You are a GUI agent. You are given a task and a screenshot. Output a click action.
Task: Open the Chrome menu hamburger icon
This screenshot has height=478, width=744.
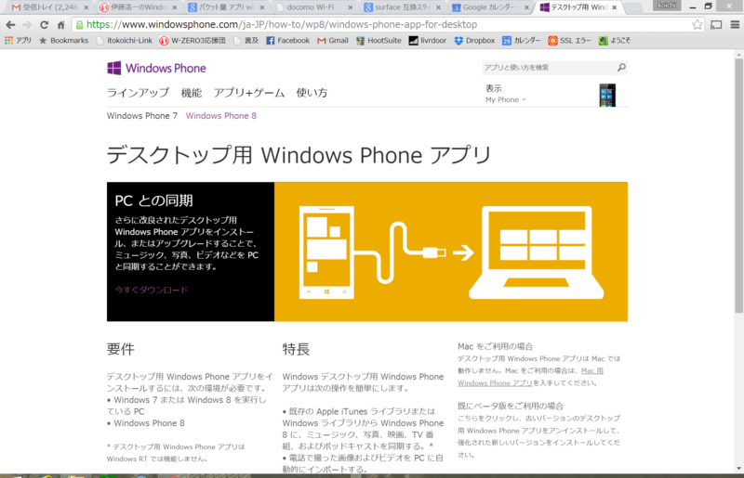[x=735, y=25]
